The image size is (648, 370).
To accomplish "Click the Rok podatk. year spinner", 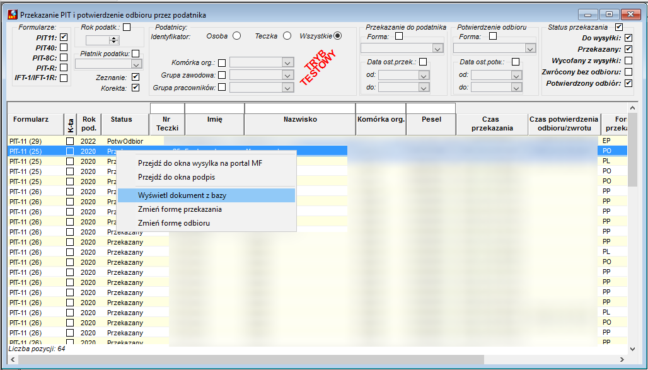I will click(114, 40).
